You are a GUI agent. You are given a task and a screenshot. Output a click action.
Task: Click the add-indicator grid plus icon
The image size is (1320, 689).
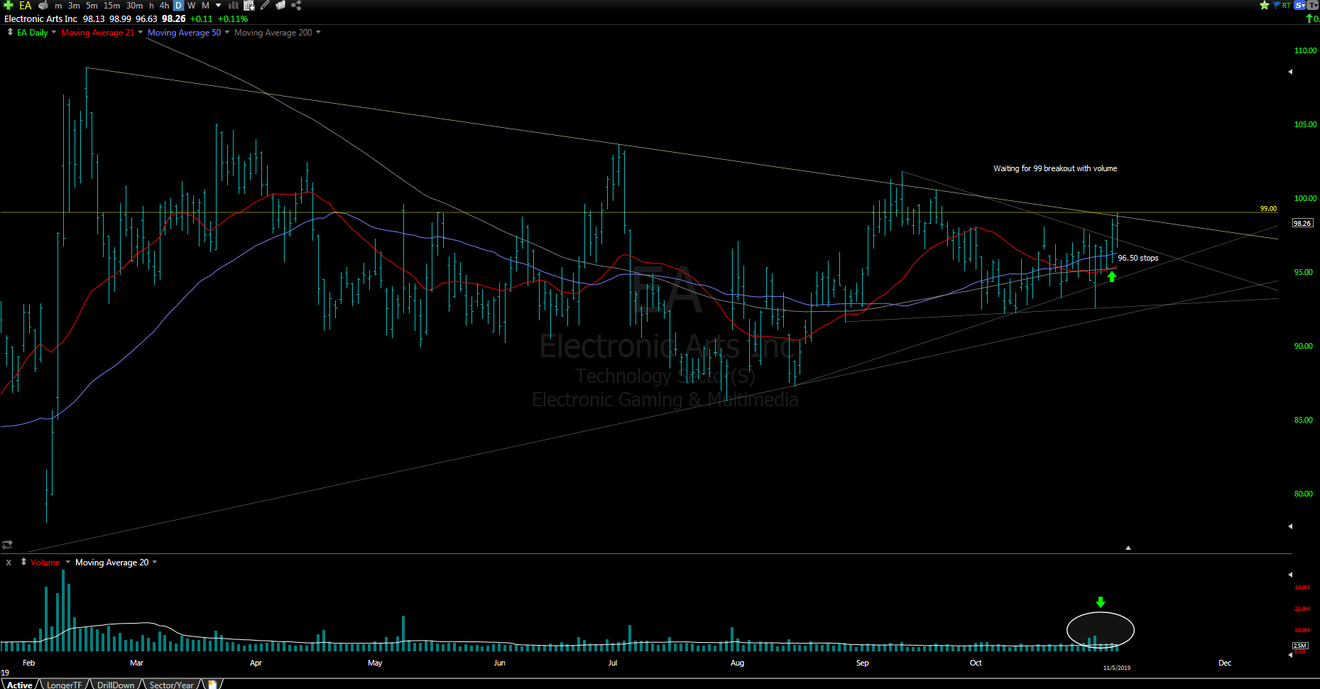[x=249, y=5]
